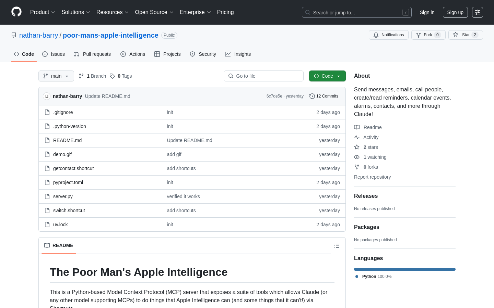Switch to the Issues tab
494x308 pixels.
(x=54, y=54)
